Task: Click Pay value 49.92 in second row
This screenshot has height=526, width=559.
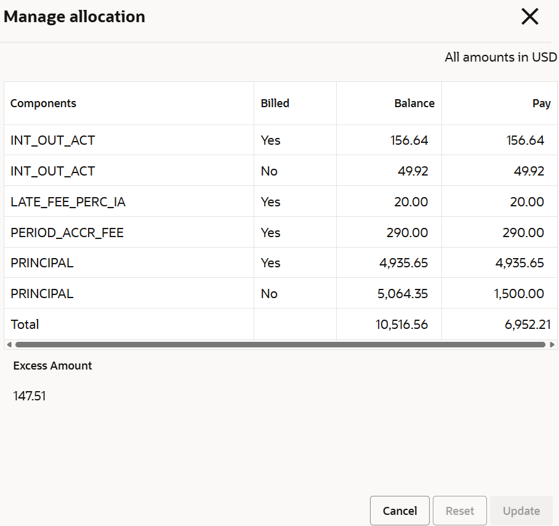Action: pyautogui.click(x=529, y=171)
